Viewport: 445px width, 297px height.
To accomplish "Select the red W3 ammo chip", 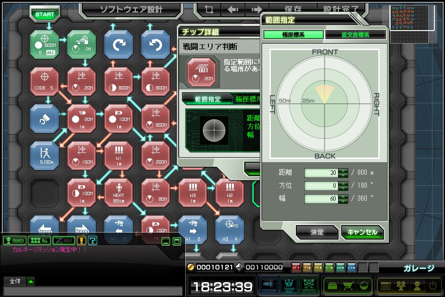I will pyautogui.click(x=193, y=193).
